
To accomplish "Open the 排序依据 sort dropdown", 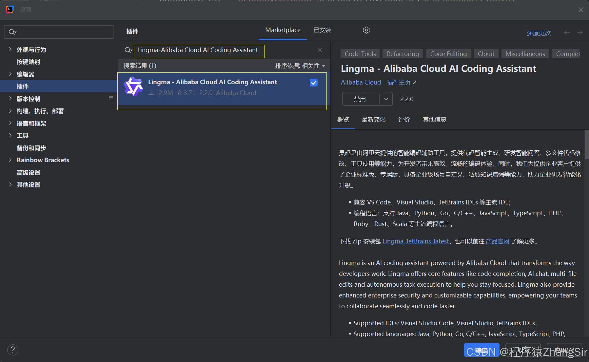I will click(x=300, y=66).
